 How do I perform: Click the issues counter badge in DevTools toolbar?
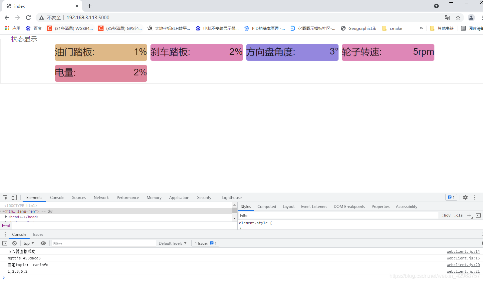[451, 197]
